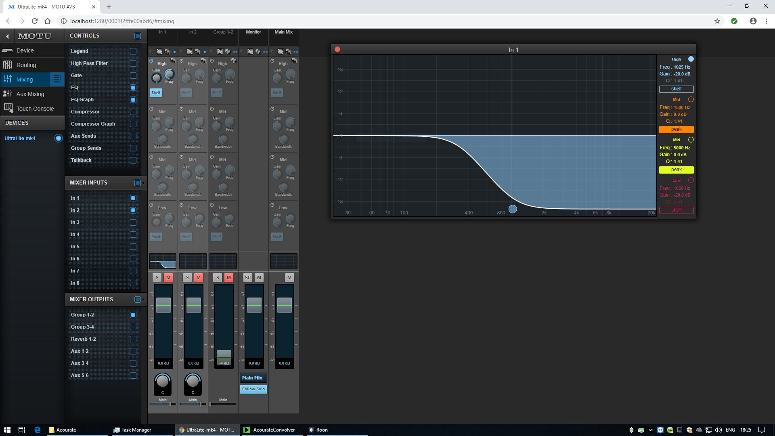The height and width of the screenshot is (436, 775).
Task: Toggle In 1 High band power icon
Action: pos(151,61)
